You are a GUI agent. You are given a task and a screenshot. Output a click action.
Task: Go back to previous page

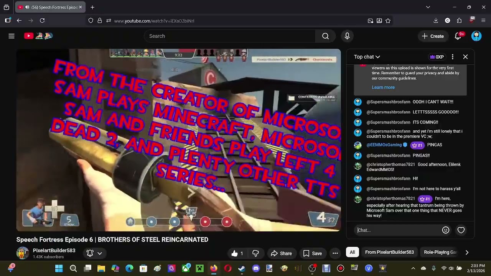pyautogui.click(x=19, y=21)
